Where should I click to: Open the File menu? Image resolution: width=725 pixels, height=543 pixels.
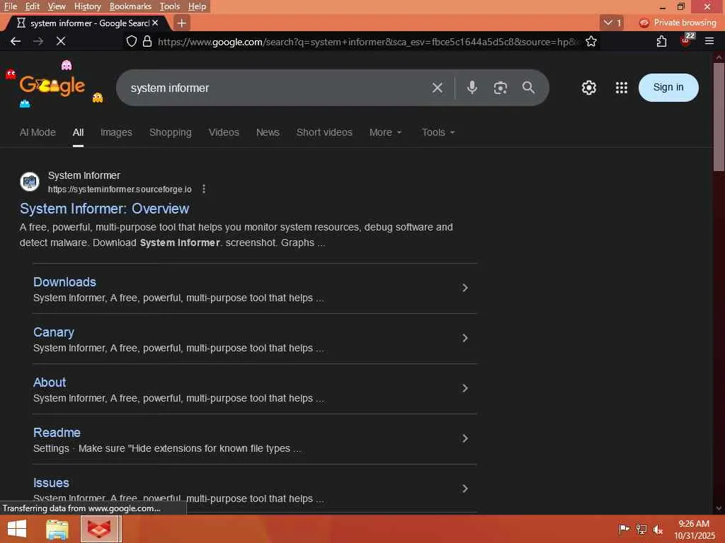click(11, 6)
